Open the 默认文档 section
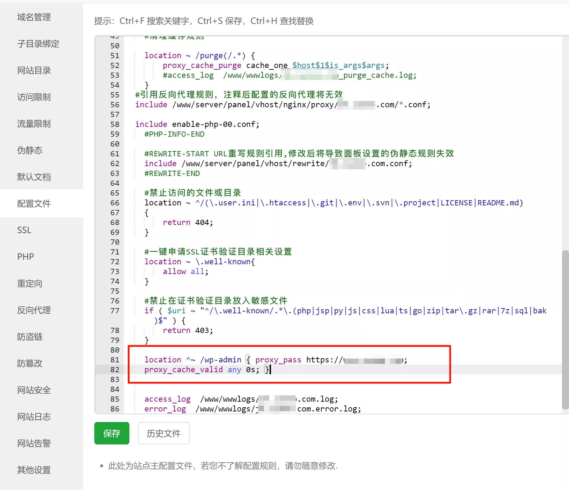The height and width of the screenshot is (490, 569). tap(34, 177)
